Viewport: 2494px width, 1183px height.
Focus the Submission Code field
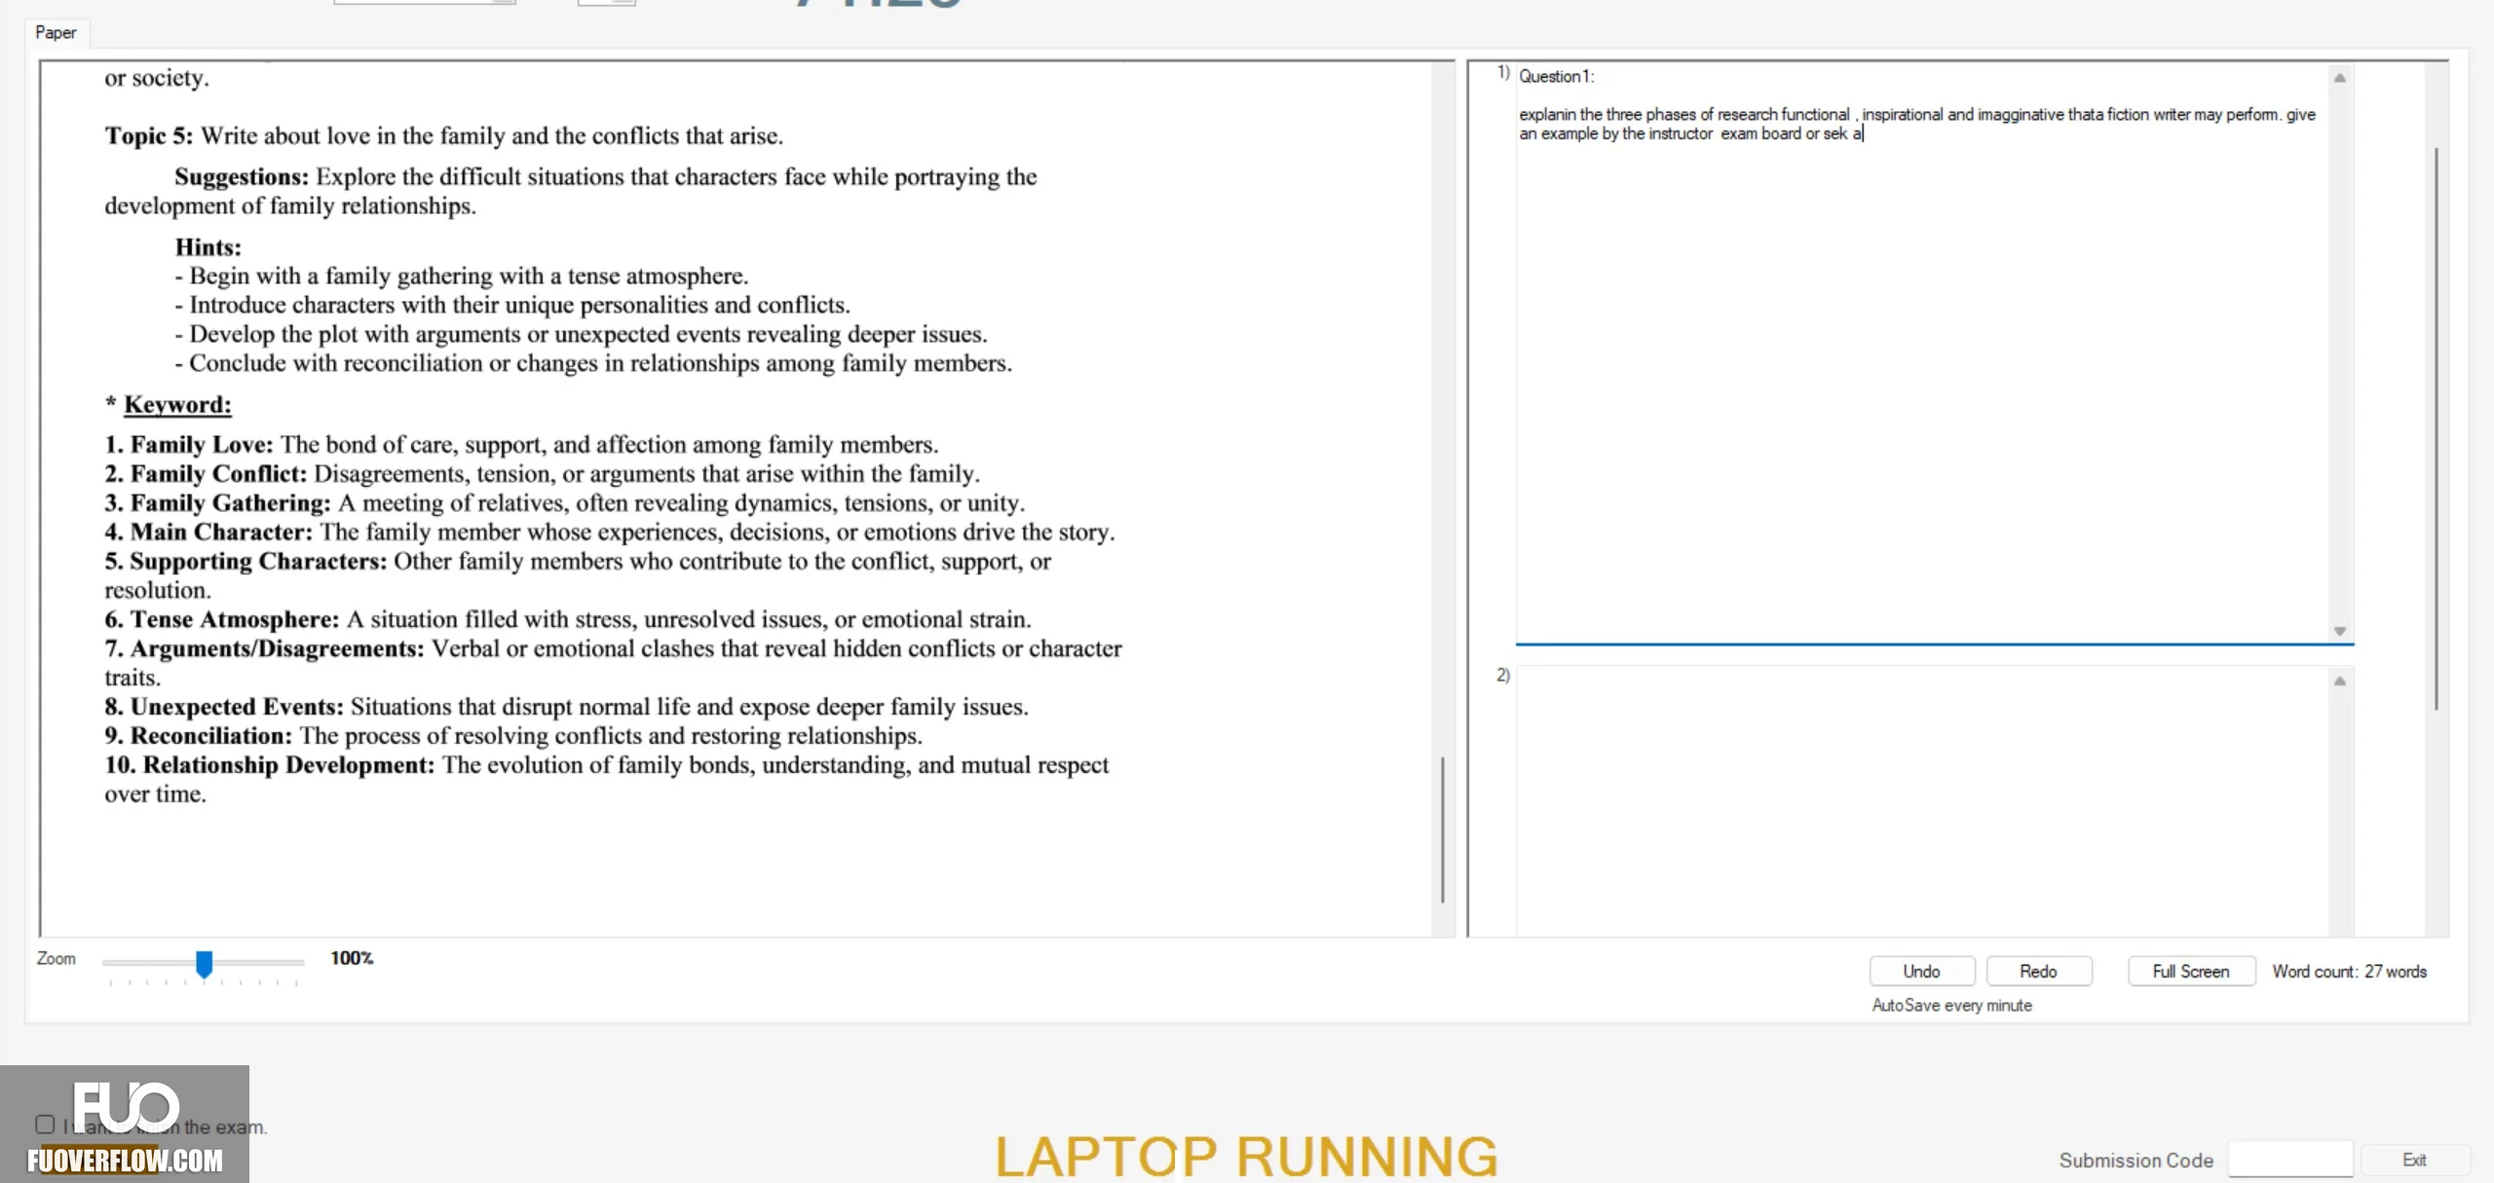2290,1160
